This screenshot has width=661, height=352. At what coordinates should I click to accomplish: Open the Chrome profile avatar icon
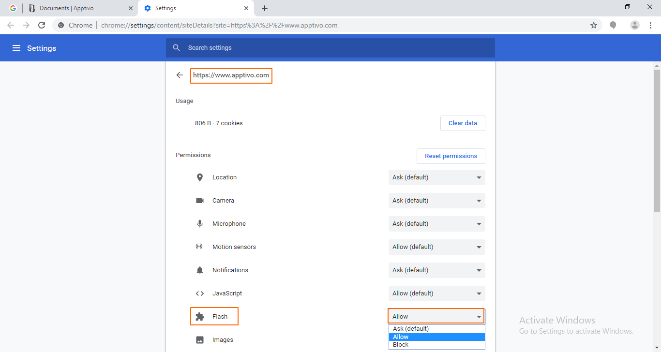635,25
